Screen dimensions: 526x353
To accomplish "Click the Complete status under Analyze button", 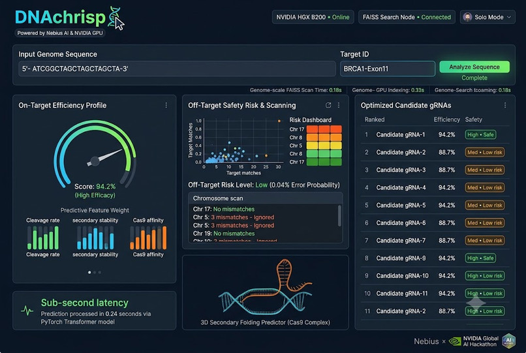I will pos(474,78).
